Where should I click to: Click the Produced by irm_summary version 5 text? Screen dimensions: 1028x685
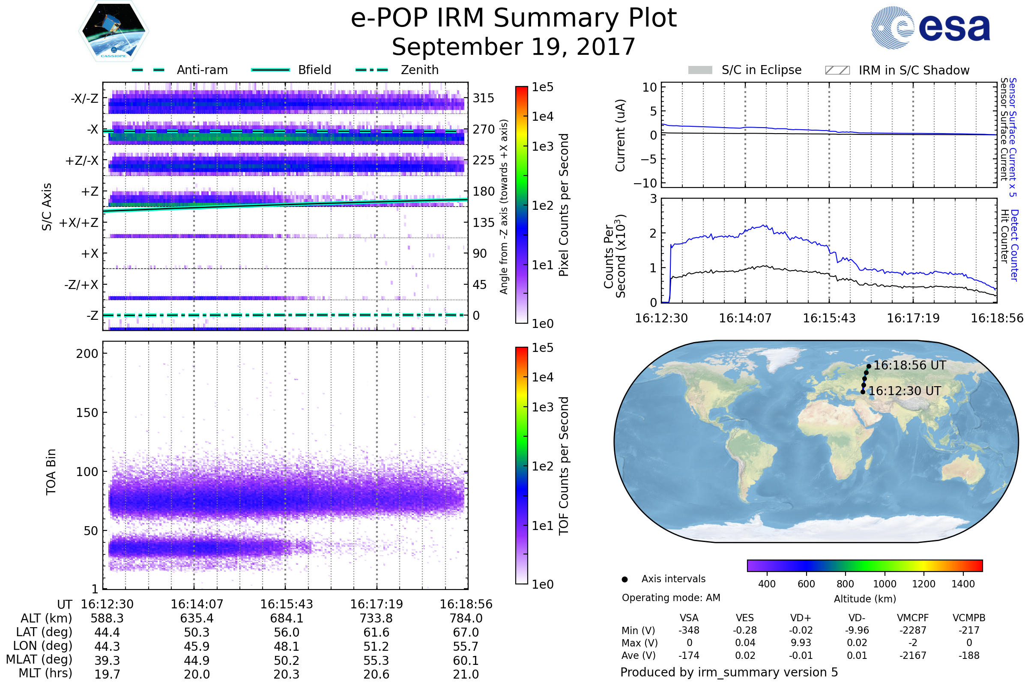(x=729, y=672)
